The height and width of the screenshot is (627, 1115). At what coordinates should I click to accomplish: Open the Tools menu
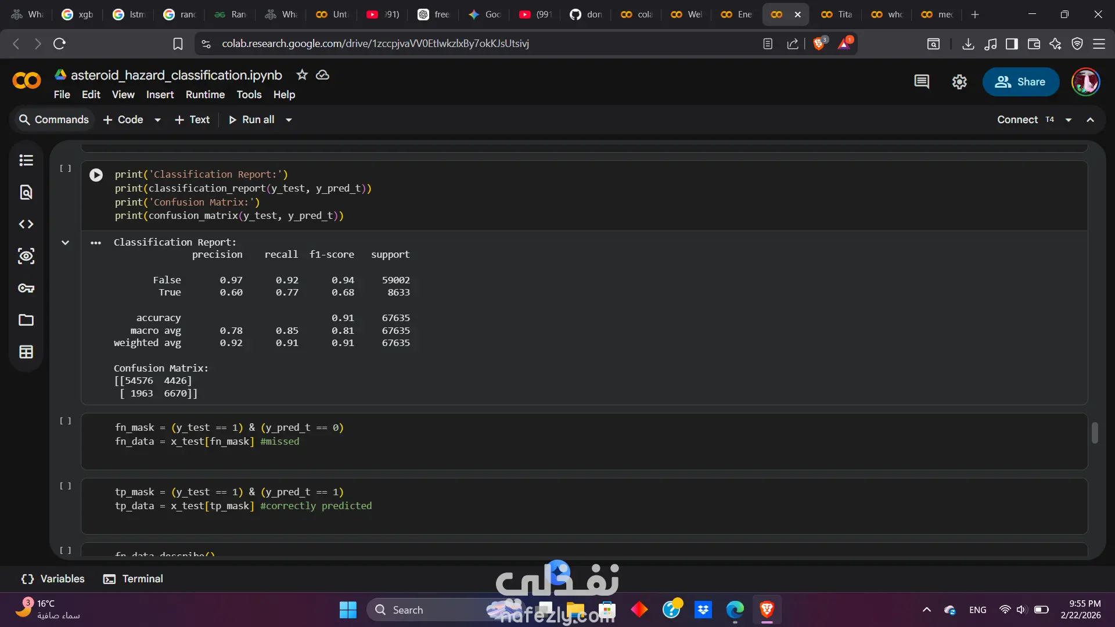coord(249,95)
